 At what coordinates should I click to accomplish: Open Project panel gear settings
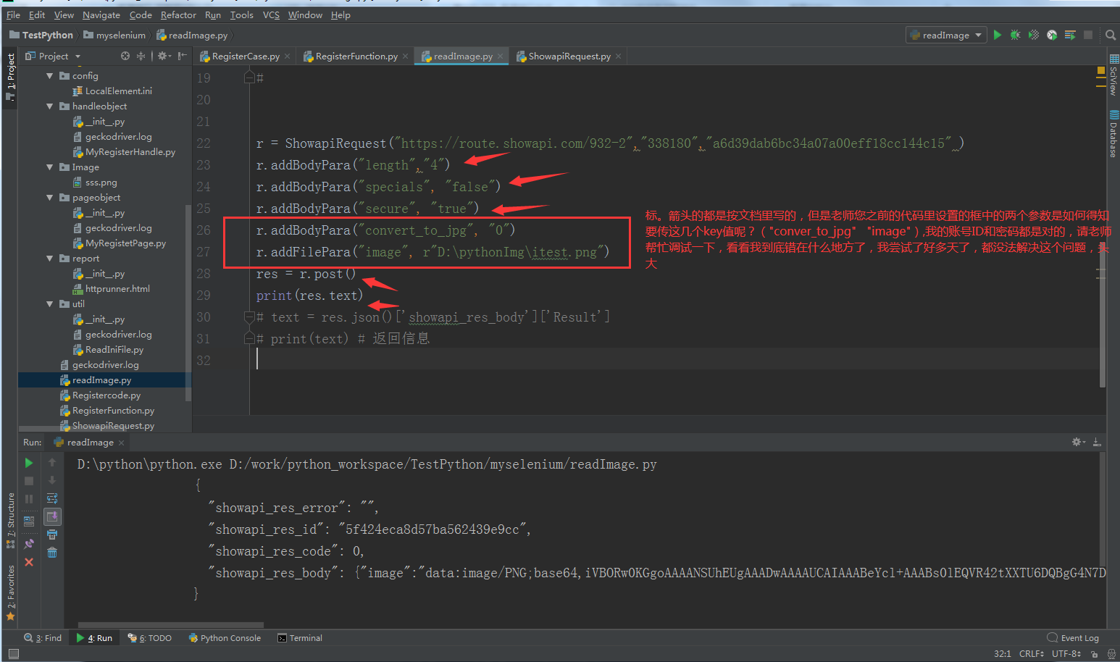[164, 56]
